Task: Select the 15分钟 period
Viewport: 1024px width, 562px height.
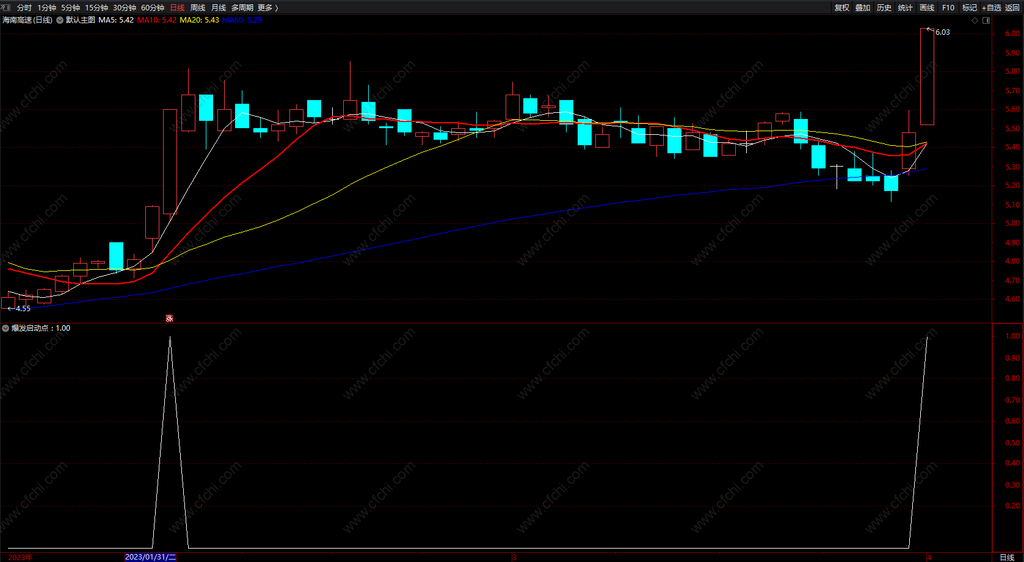Action: click(96, 8)
